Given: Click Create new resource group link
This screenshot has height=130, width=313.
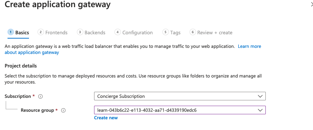Looking at the screenshot, I should (x=106, y=118).
